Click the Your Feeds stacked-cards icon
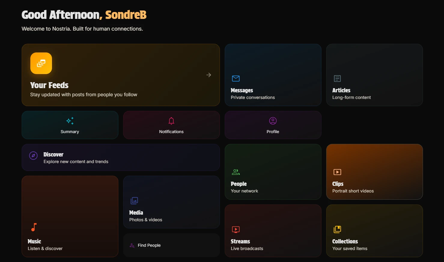This screenshot has width=444, height=262. [x=41, y=63]
